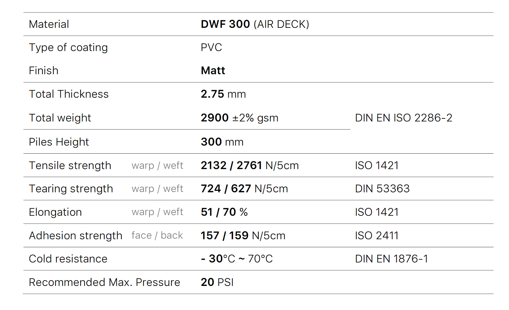Select the bold Matt finish value
Screen dimensions: 509x310
(x=213, y=71)
